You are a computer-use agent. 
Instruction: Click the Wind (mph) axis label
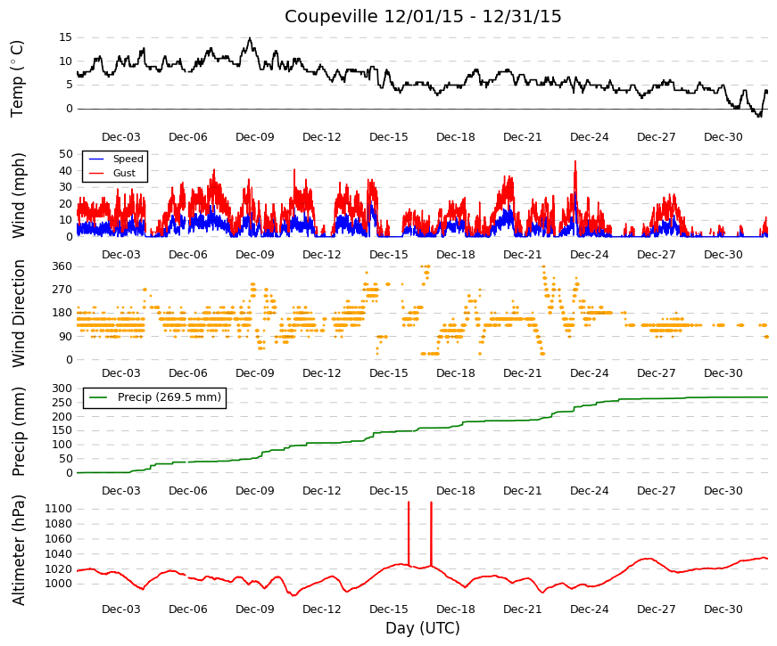pos(19,195)
